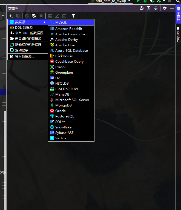This screenshot has width=181, height=210.
Task: Select Greenplum data source
Action: tap(71, 73)
